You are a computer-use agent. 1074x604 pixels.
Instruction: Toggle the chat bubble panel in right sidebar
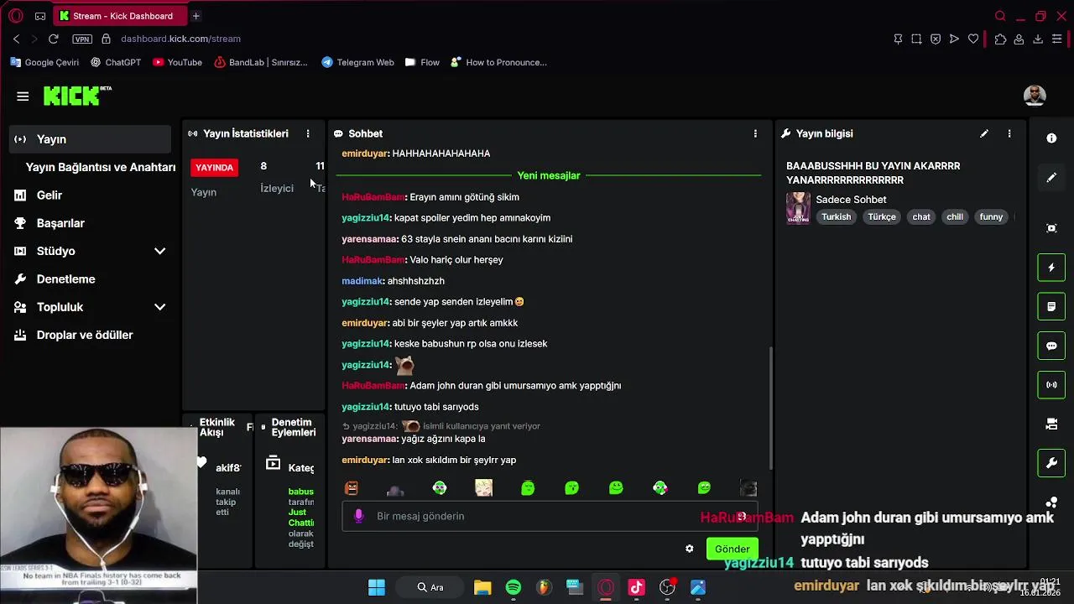click(1051, 346)
